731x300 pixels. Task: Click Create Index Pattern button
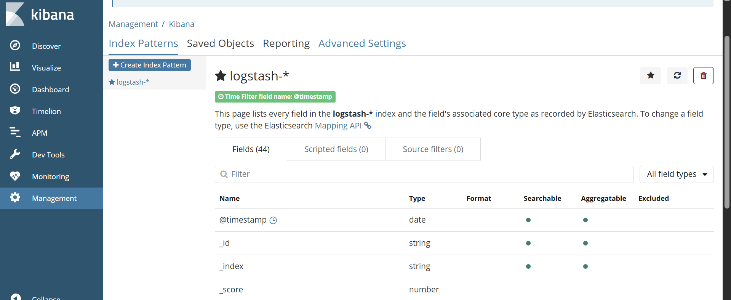pos(150,65)
